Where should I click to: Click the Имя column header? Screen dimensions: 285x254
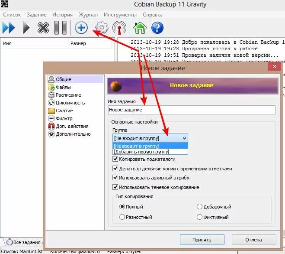35,43
